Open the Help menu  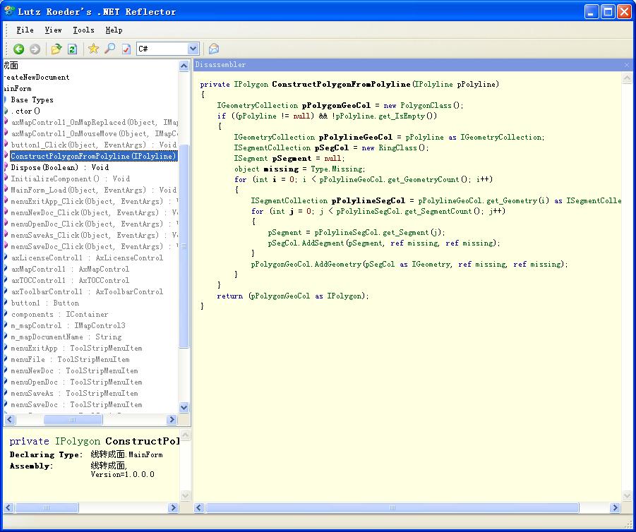(x=114, y=30)
